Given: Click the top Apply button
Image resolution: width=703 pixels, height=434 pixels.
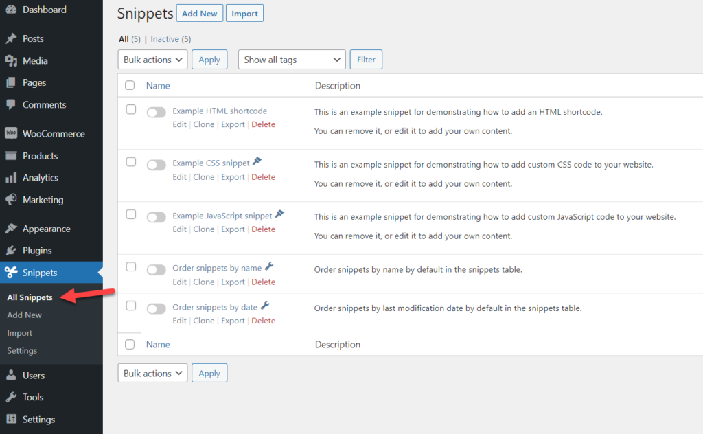Looking at the screenshot, I should point(209,60).
